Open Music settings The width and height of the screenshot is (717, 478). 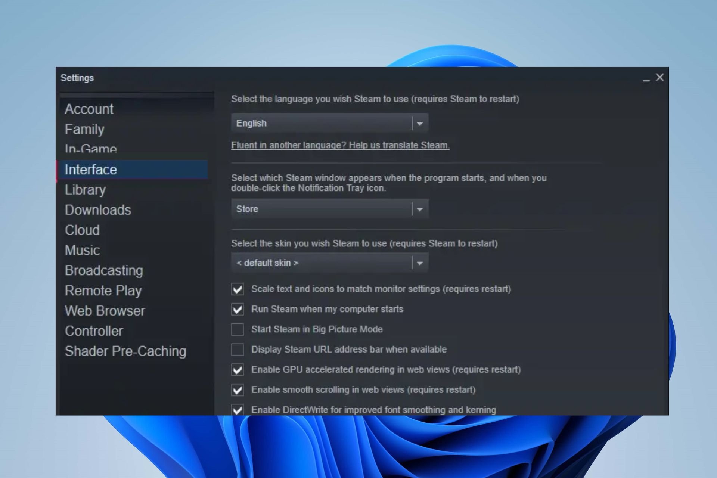[83, 250]
